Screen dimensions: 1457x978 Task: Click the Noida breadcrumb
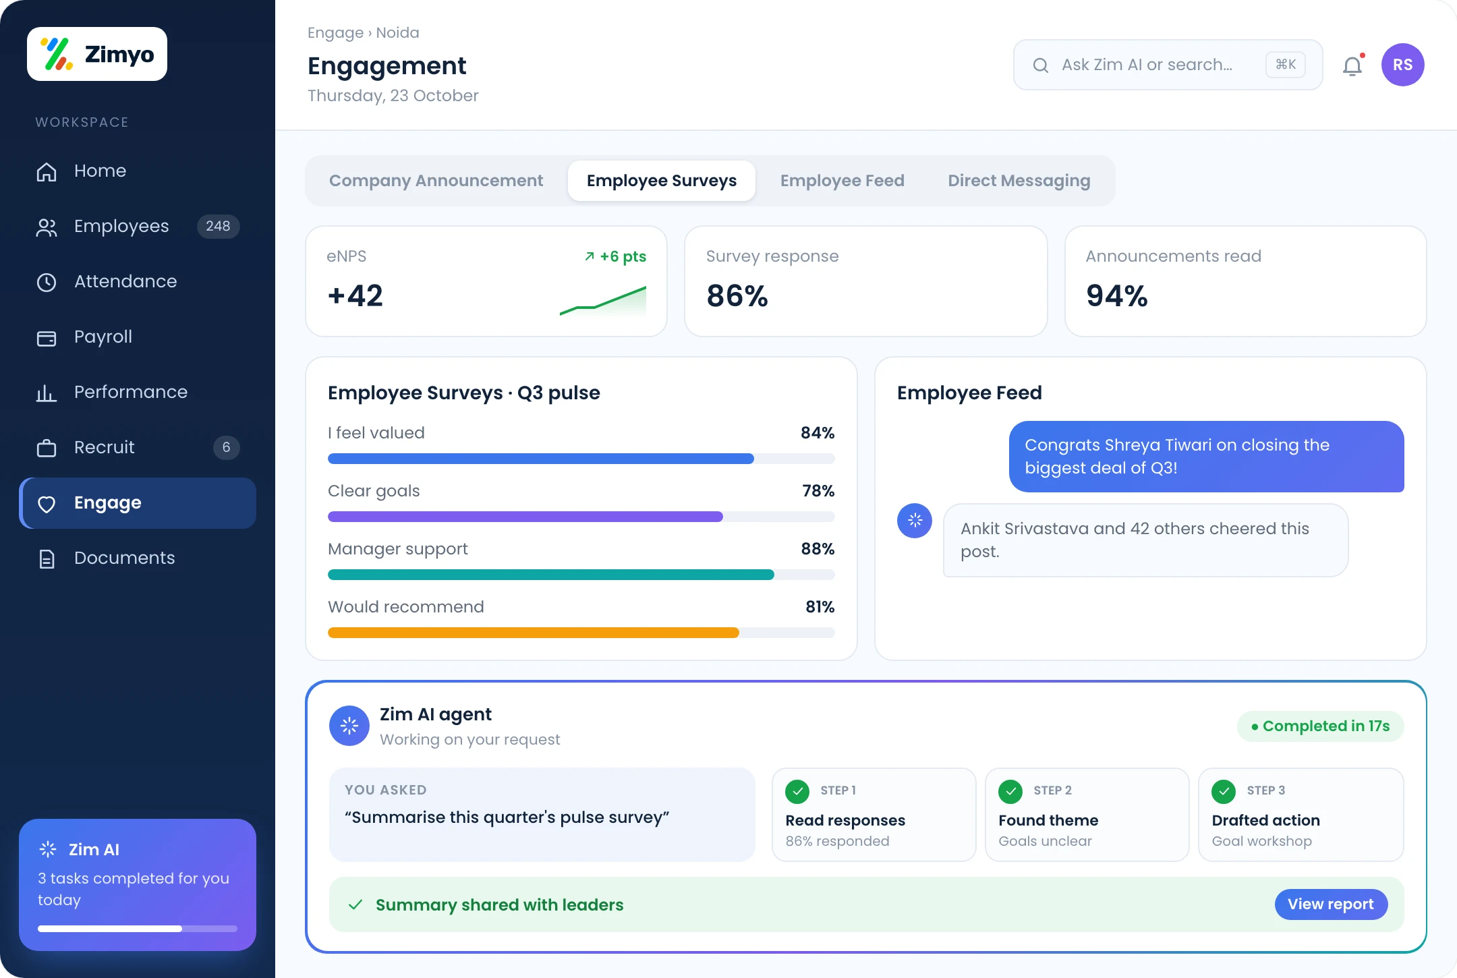pos(397,32)
